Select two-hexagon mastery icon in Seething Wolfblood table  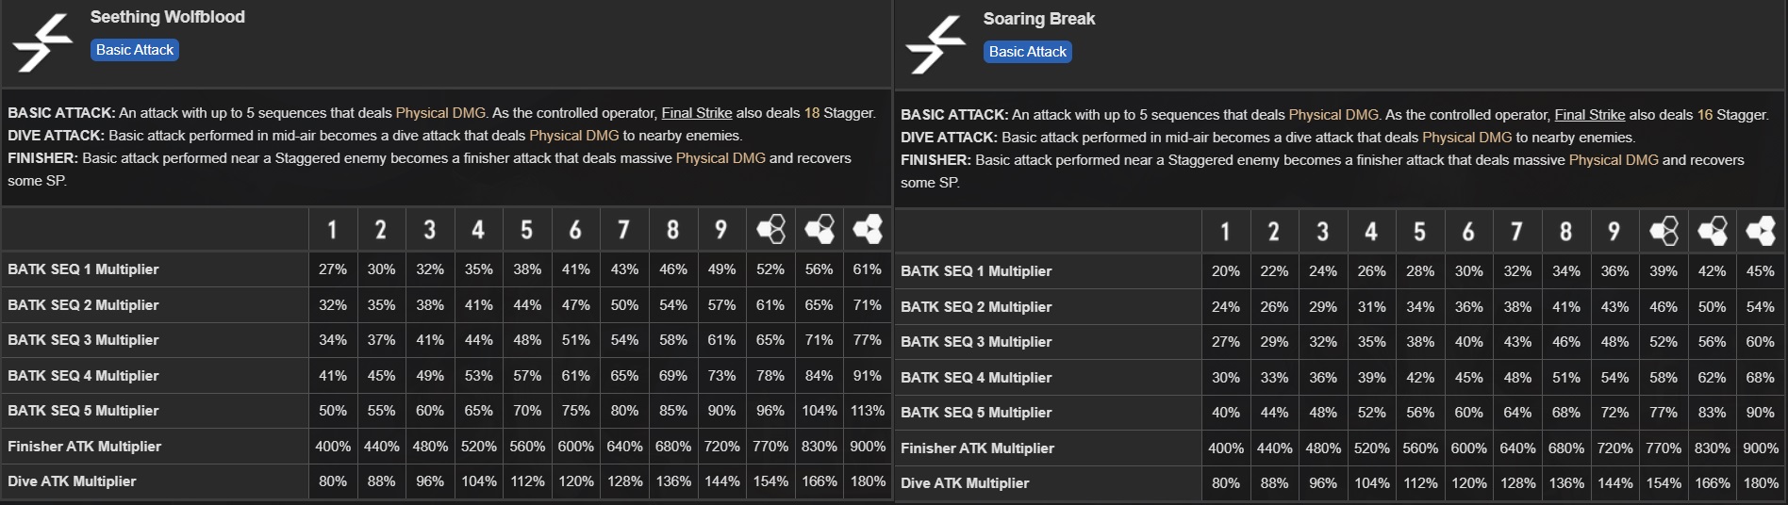click(x=819, y=229)
